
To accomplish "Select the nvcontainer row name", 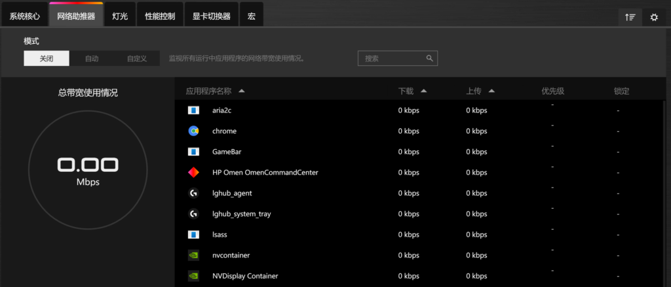I will pos(231,256).
